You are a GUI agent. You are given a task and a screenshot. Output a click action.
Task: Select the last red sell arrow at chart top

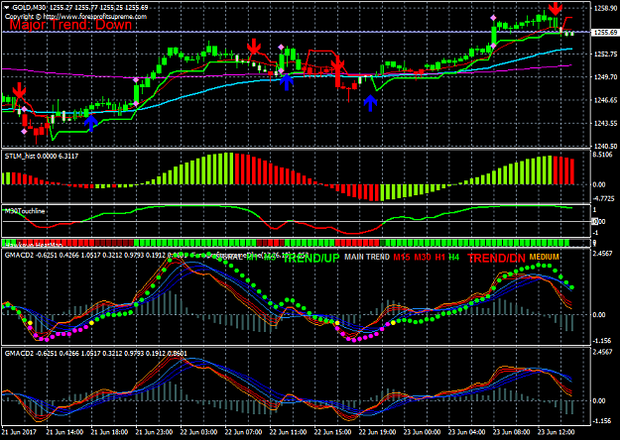click(x=556, y=8)
